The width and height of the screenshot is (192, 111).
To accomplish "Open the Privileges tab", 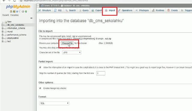I will click(142, 10).
